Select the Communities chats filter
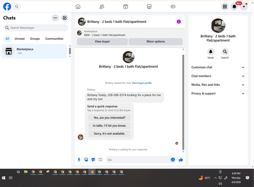The height and width of the screenshot is (187, 254). coord(54,39)
